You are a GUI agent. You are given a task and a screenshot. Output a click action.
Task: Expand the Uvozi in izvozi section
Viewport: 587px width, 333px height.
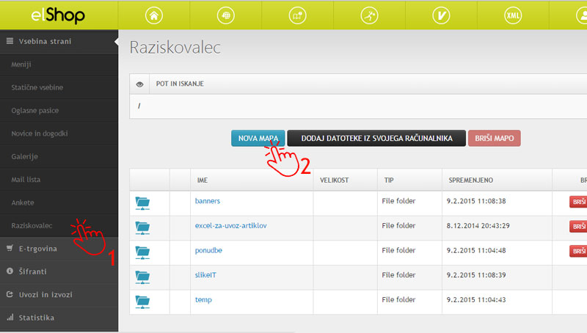tap(59, 295)
